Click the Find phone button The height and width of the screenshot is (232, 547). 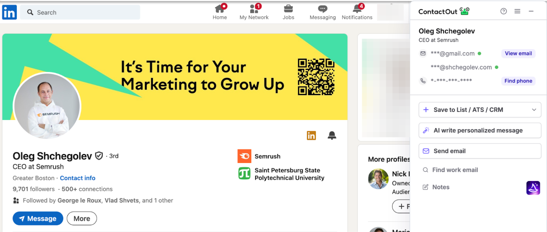click(x=518, y=81)
